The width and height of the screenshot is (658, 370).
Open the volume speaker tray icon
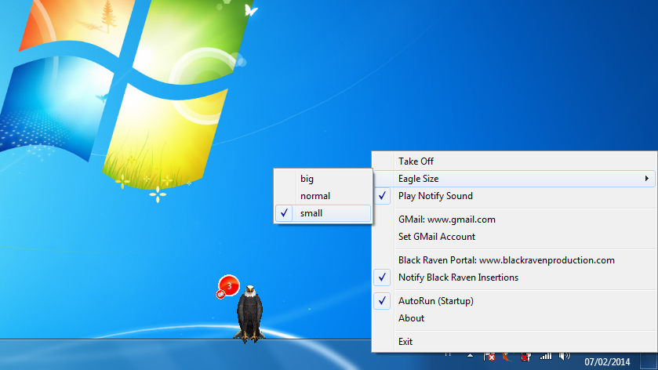click(565, 356)
